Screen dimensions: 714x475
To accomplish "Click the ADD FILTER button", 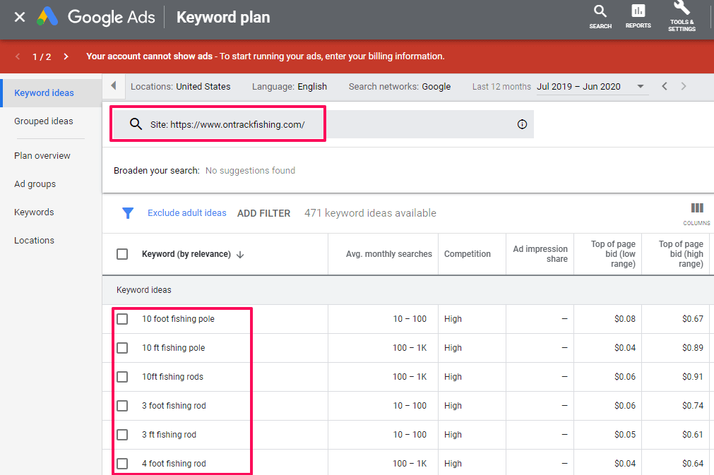I will point(263,213).
